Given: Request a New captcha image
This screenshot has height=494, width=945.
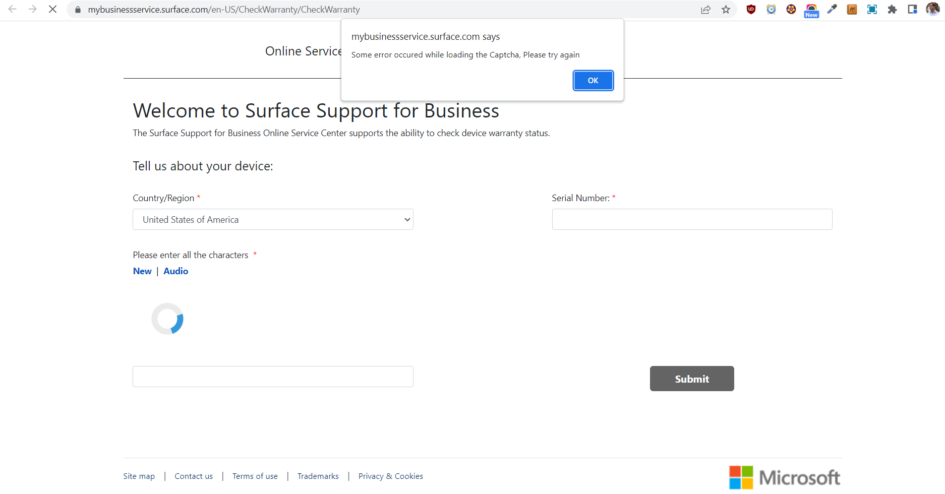Looking at the screenshot, I should click(142, 271).
